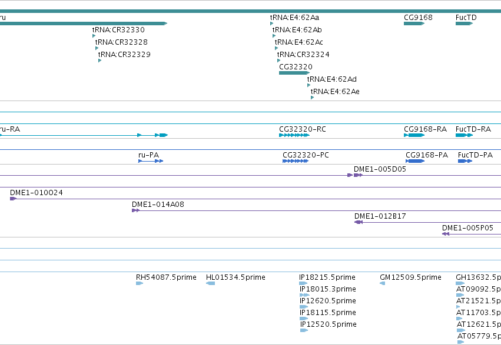Screen dimensions: 501x345
Task: Select the CG9168-PA protein feature
Action: (x=415, y=161)
